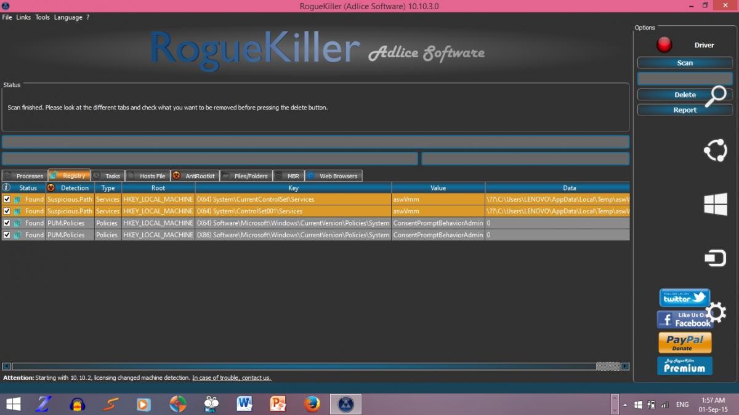Click the Windows logo icon in right sidebar
The image size is (739, 415).
(715, 204)
